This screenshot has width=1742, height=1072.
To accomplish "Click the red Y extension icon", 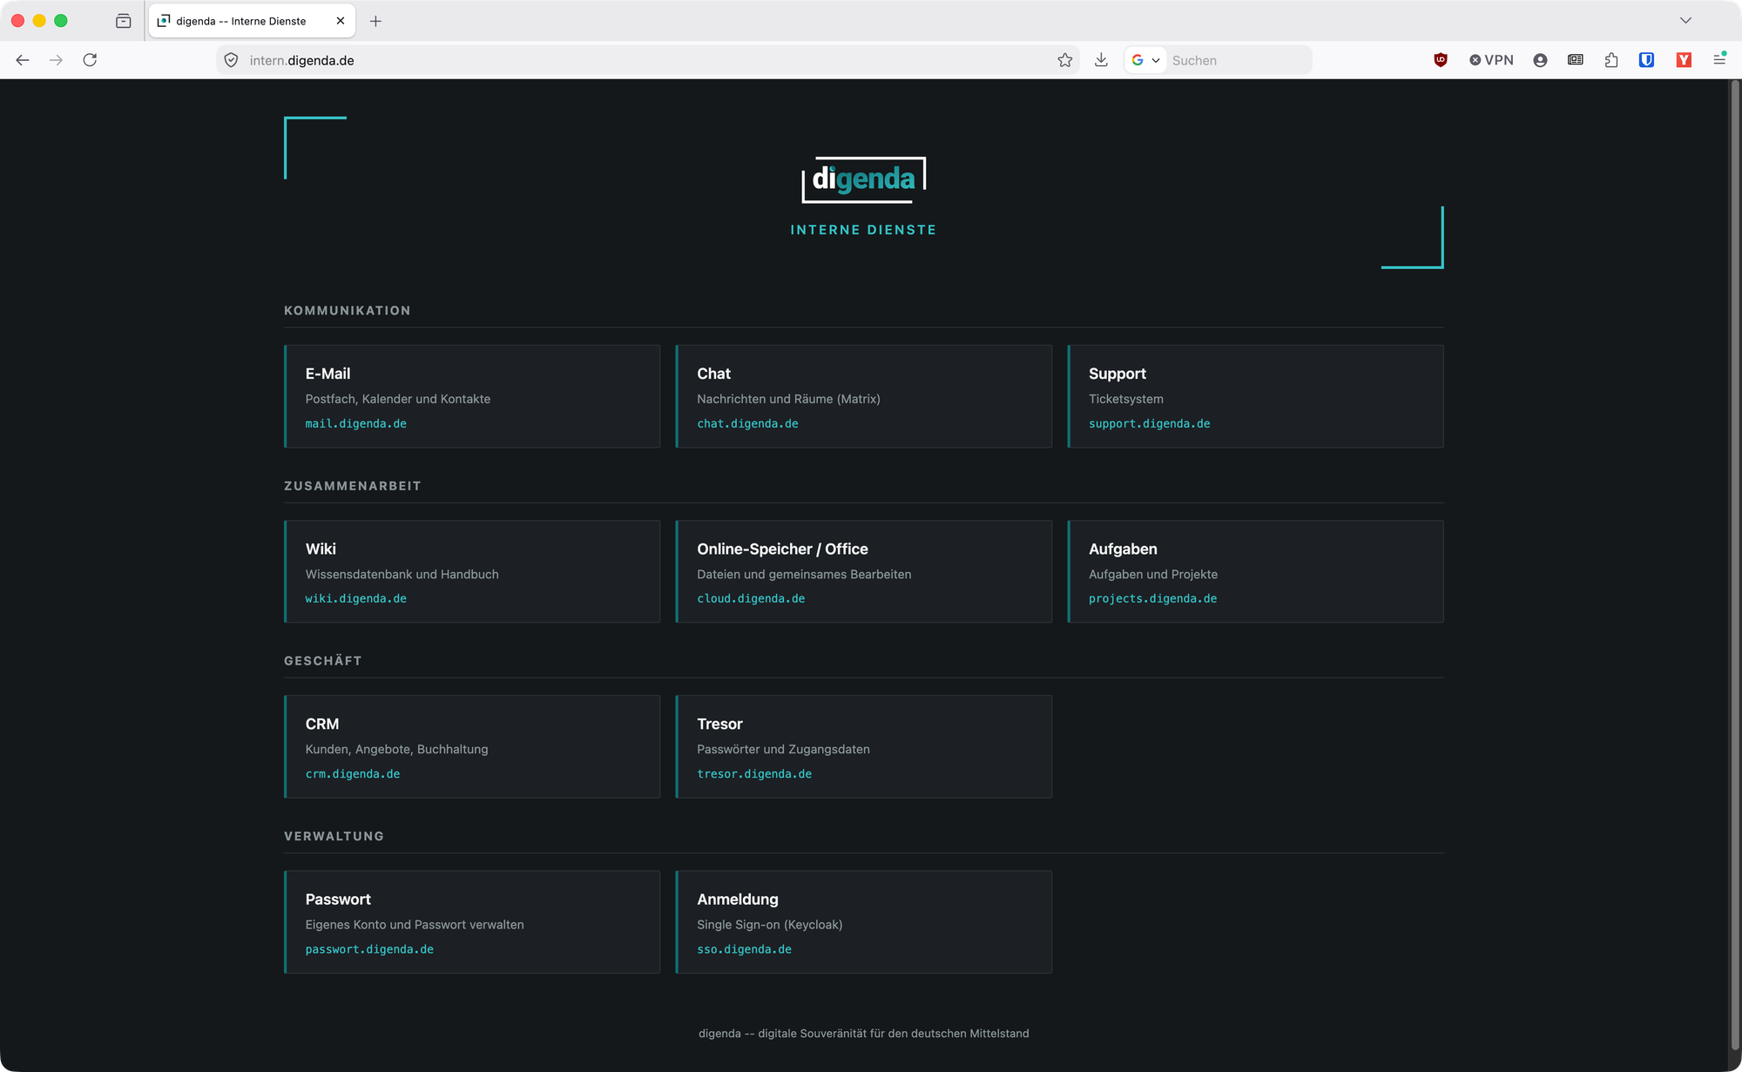I will [1684, 60].
